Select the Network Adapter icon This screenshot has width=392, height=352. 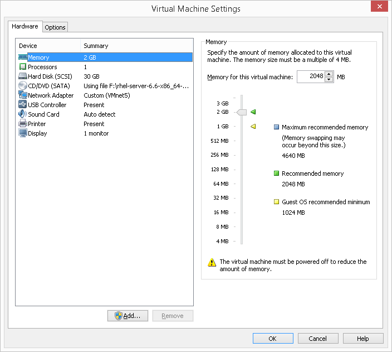[x=23, y=95]
